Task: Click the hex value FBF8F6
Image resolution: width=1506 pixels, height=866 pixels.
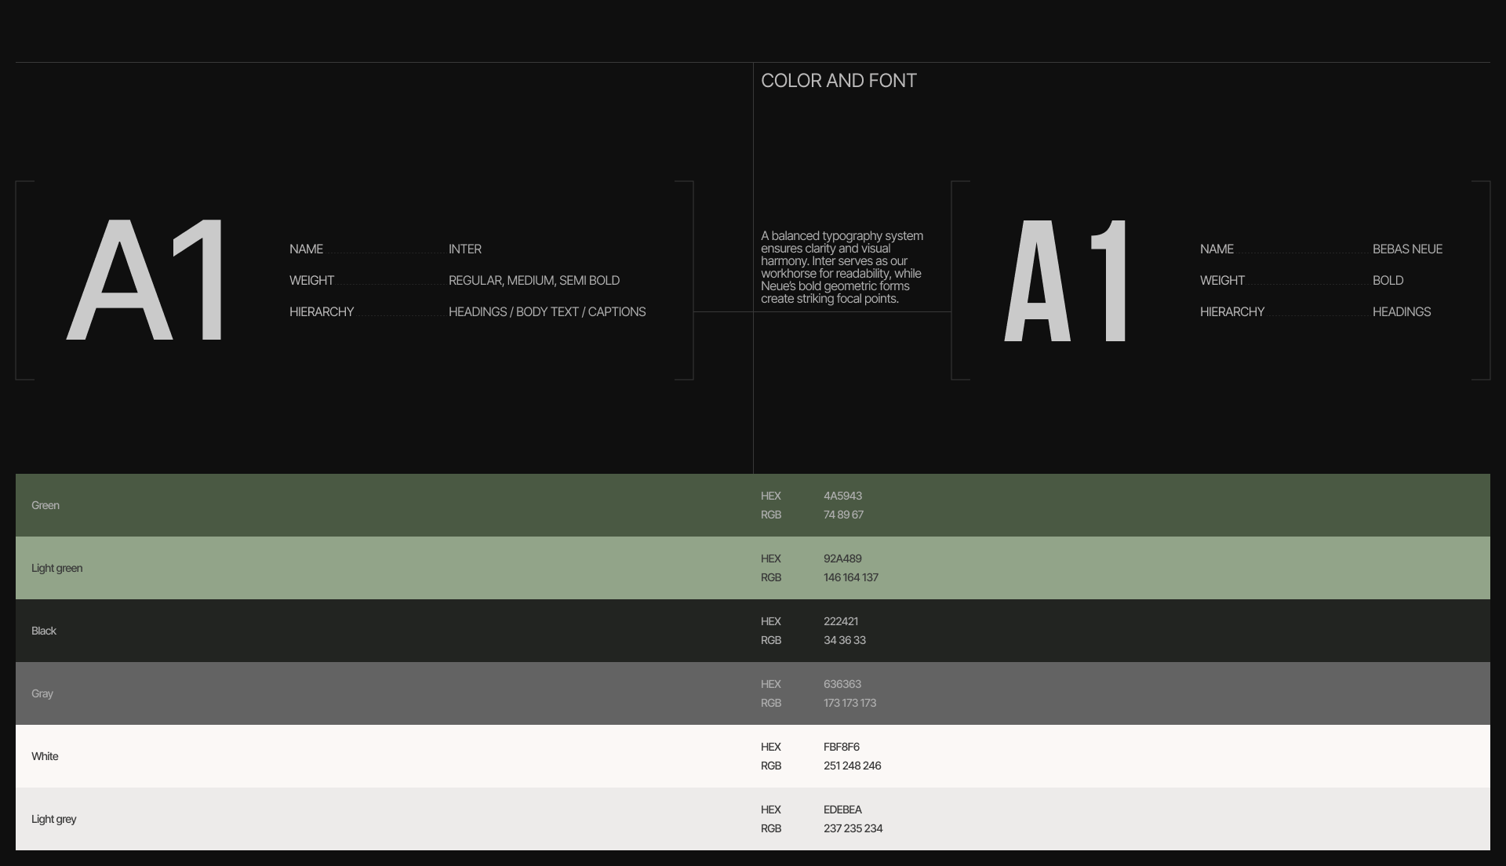Action: click(841, 748)
